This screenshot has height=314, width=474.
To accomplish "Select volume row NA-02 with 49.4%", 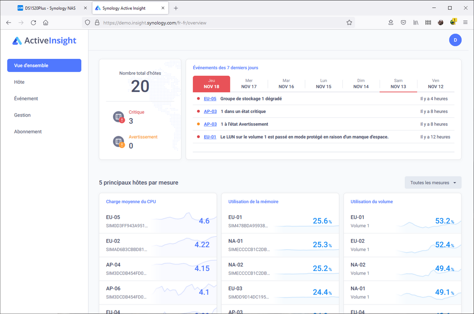I will [x=403, y=269].
